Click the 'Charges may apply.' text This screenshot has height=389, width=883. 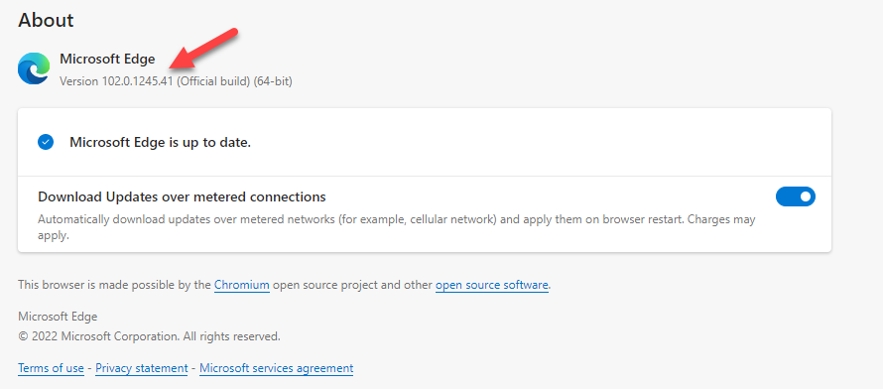click(x=721, y=219)
